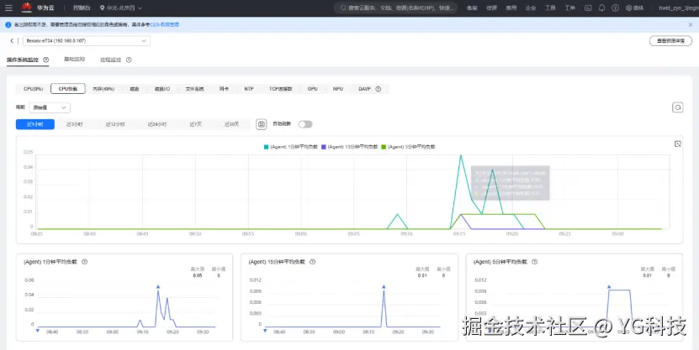Viewport: 699px width, 350px height.
Task: Open the notification bell
Action: tap(601, 8)
